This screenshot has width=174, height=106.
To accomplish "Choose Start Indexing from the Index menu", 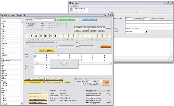I will click(x=80, y=9).
